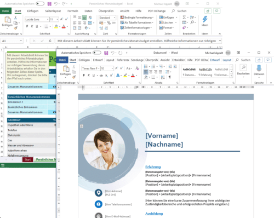The height and width of the screenshot is (218, 274).
Task: Click numbered list icon in Word
Action: click(x=153, y=66)
